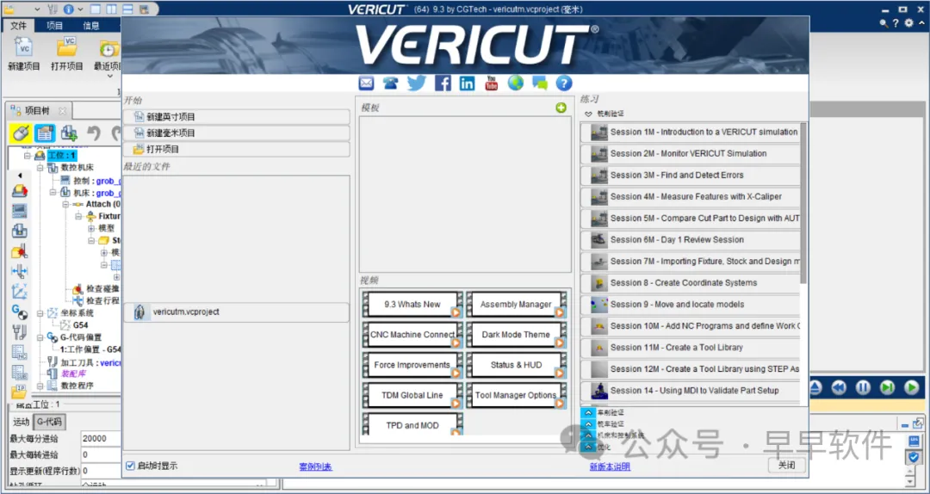Open Session 8 - Create Coordinate Systems

(691, 283)
